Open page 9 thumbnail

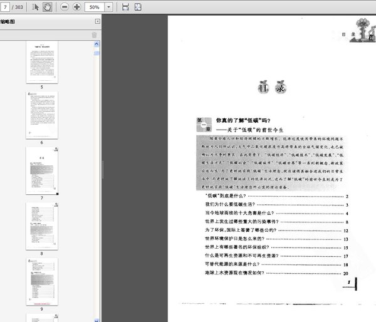[x=42, y=281]
